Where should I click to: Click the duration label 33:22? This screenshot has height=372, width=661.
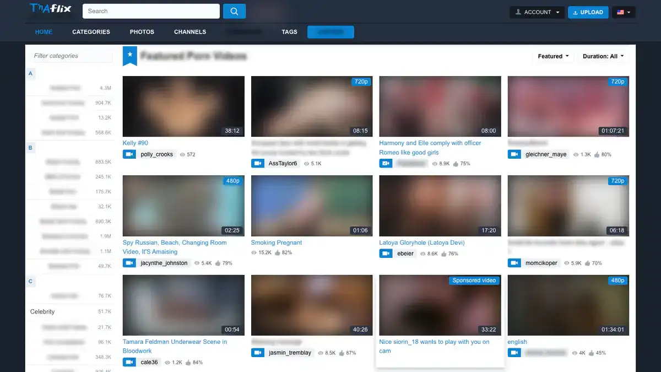pyautogui.click(x=489, y=330)
